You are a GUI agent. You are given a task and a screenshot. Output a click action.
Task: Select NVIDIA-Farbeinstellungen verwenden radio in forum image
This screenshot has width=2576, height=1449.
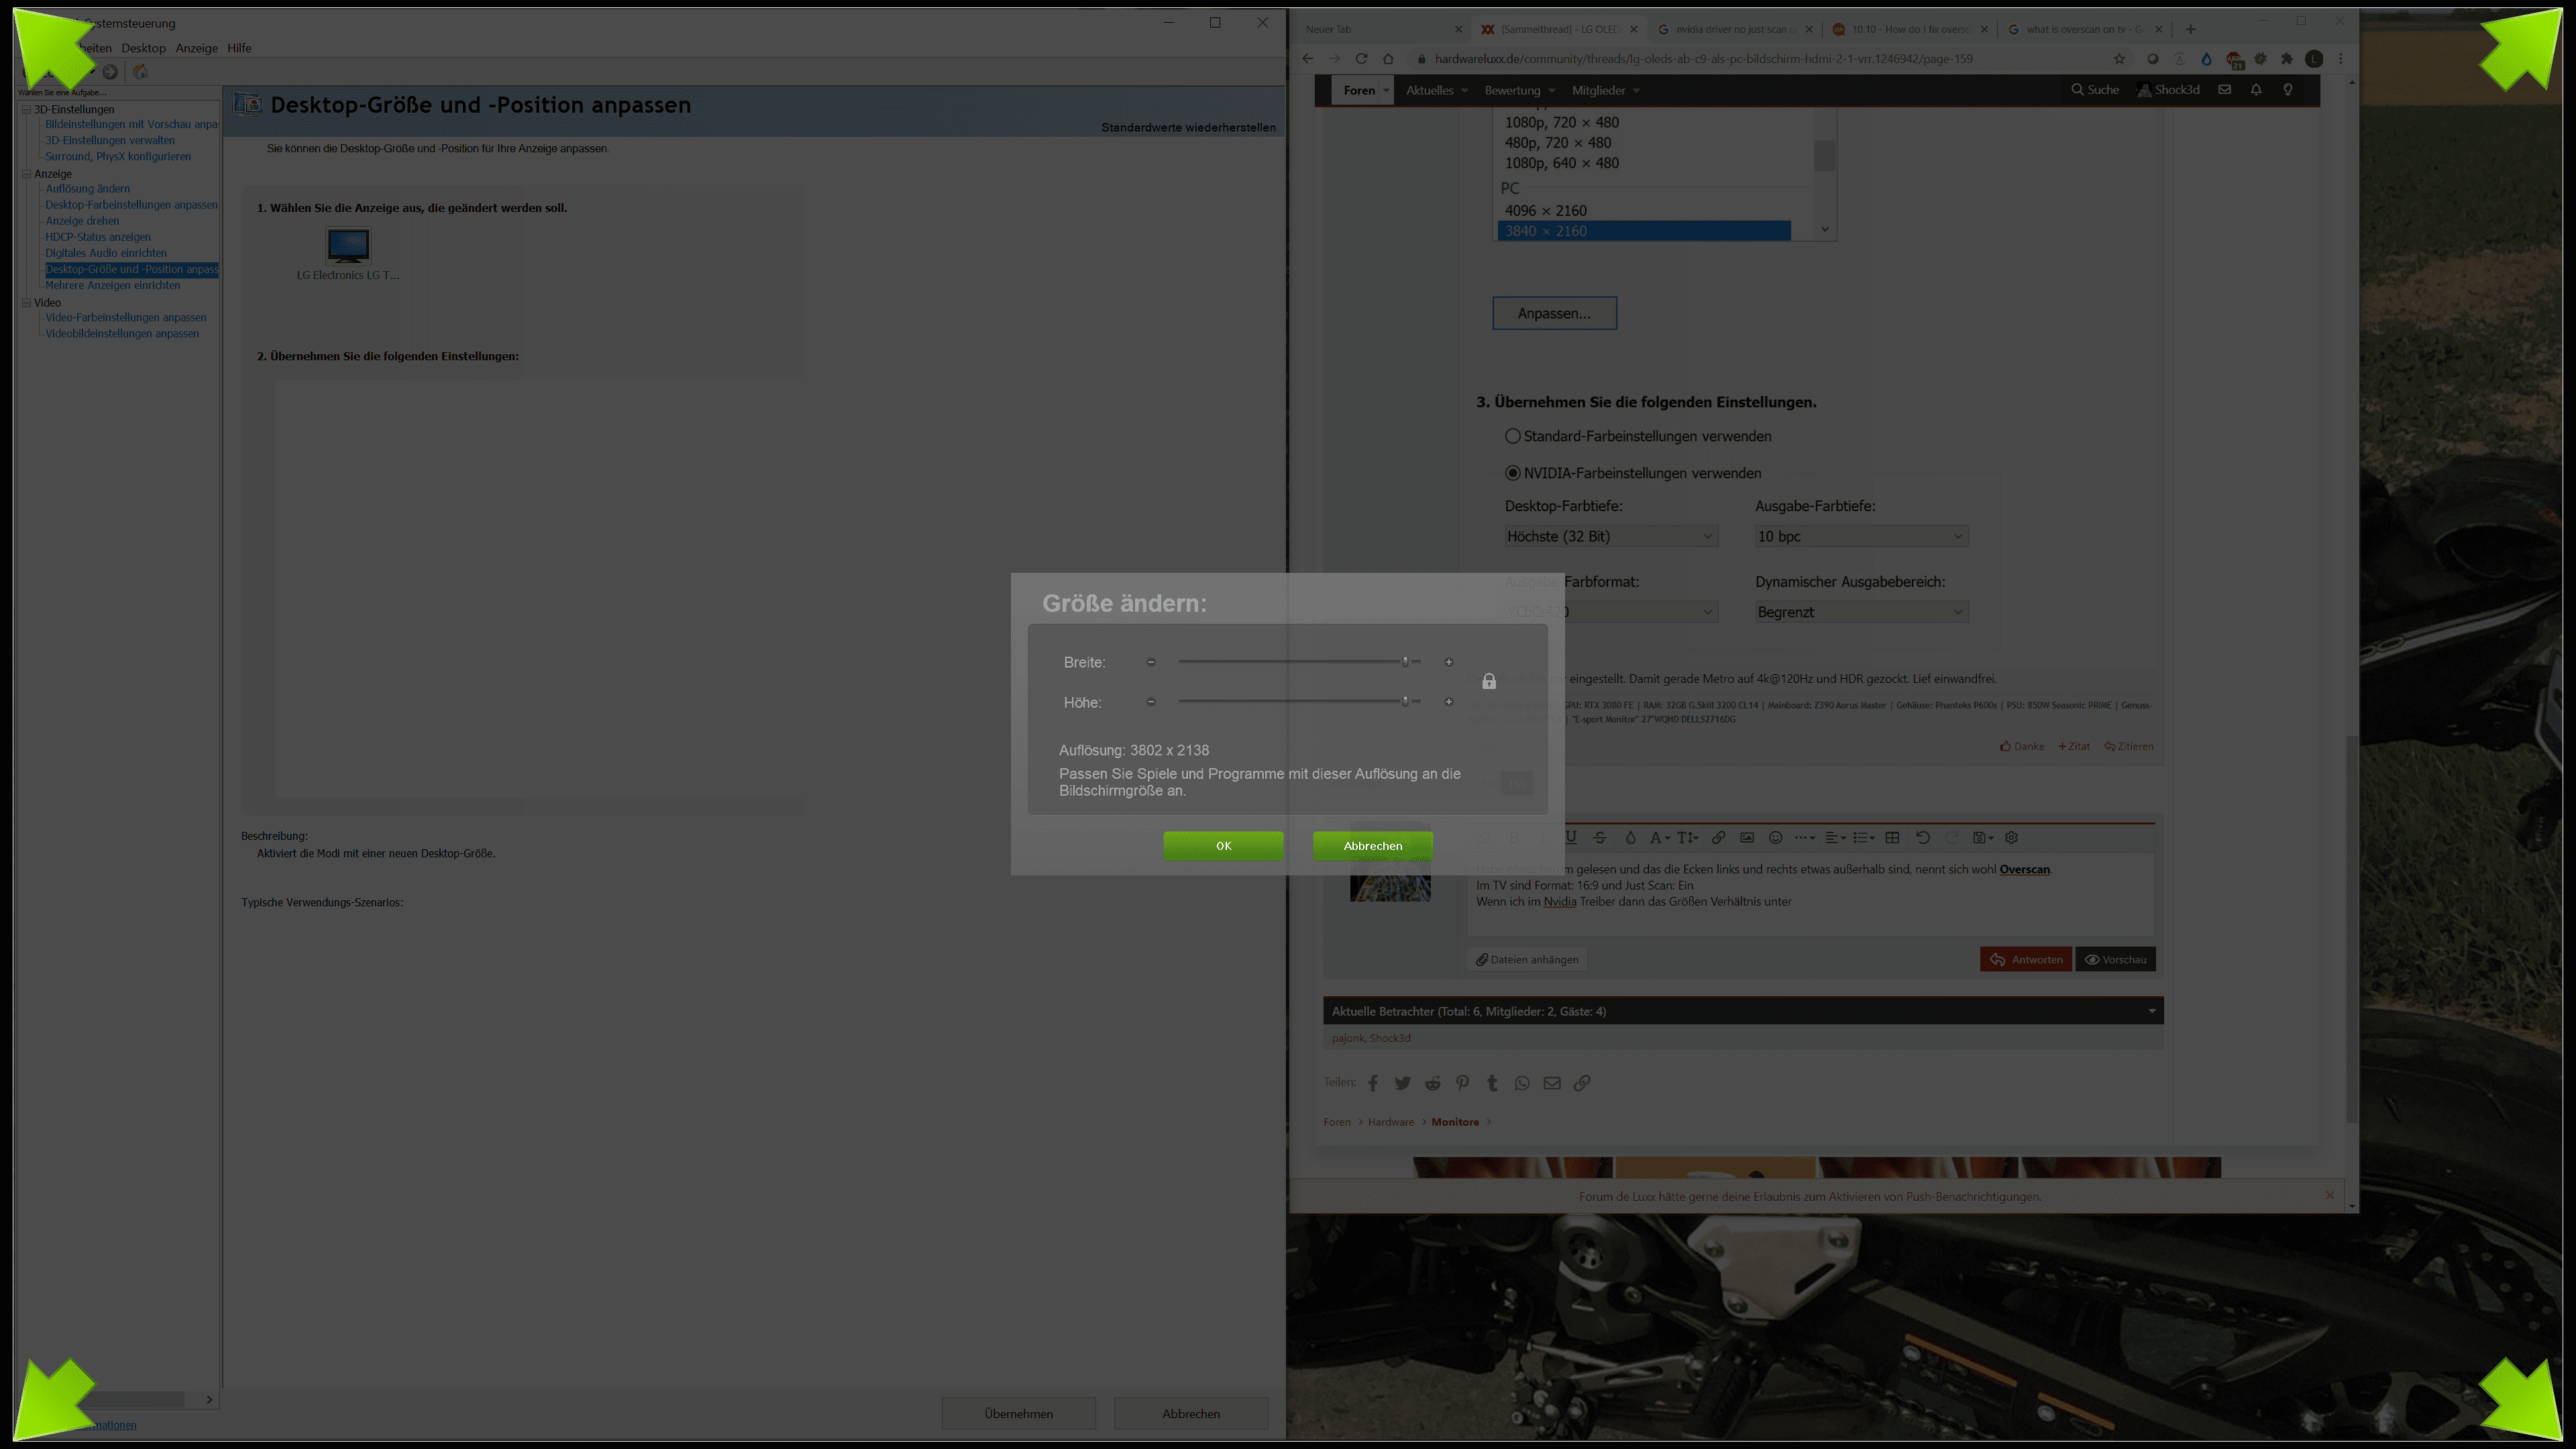coord(1513,473)
